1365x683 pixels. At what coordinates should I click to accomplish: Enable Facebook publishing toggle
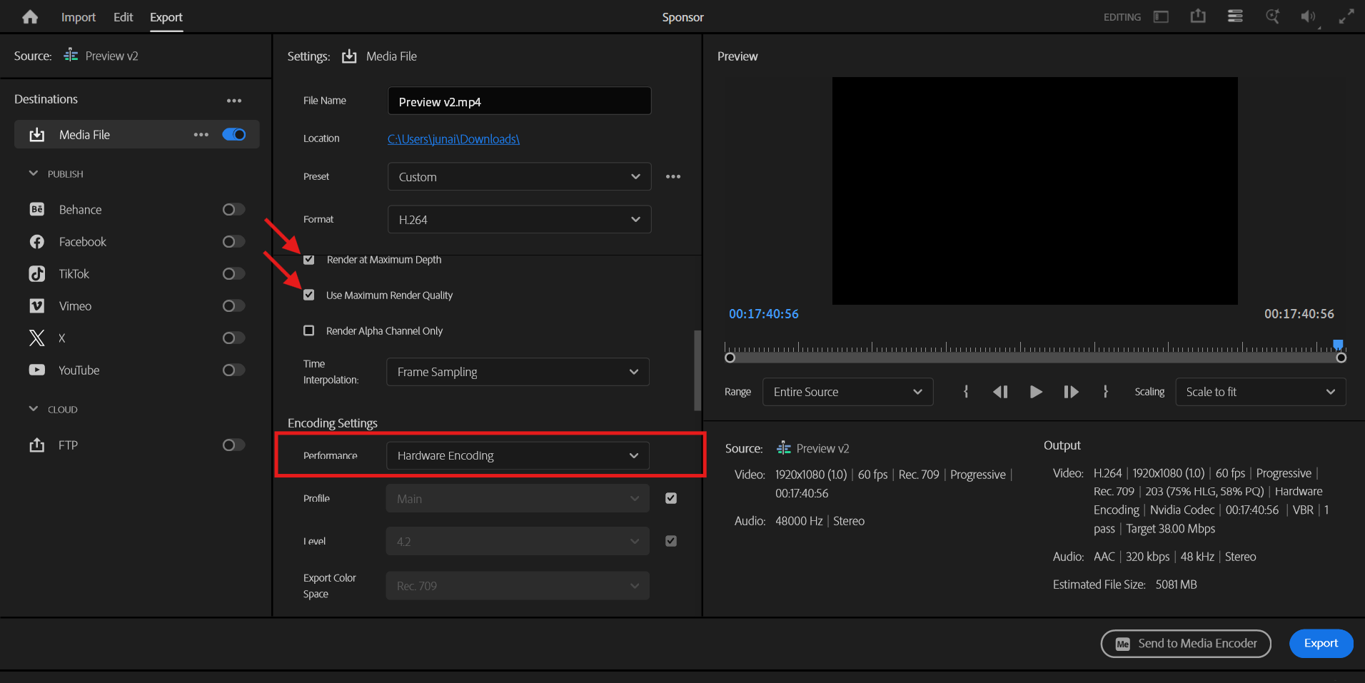click(x=233, y=241)
